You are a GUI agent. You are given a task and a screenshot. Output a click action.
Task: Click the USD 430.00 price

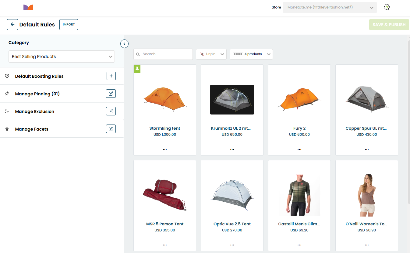[367, 135]
